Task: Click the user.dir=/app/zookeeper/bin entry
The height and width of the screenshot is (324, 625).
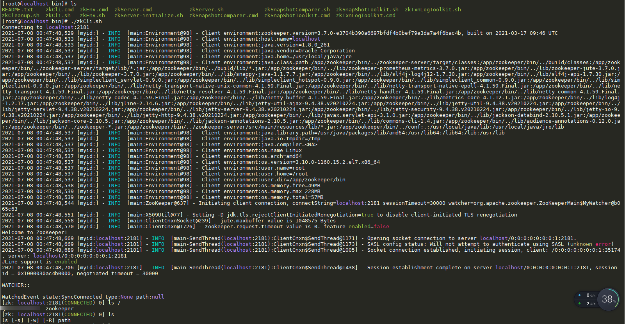Action: 303,179
